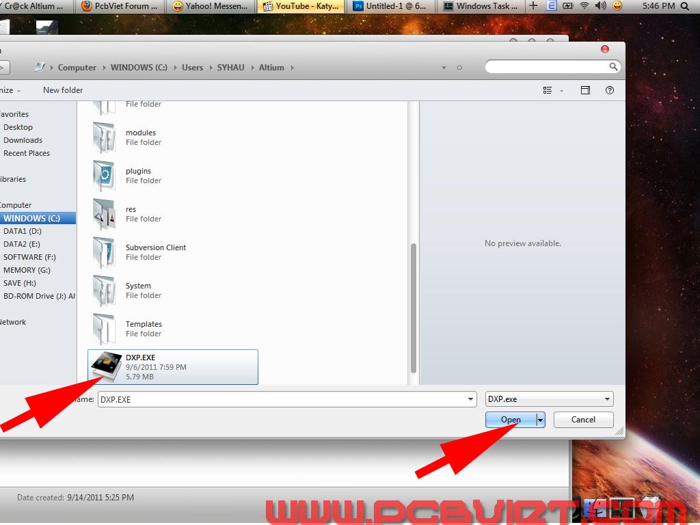The height and width of the screenshot is (525, 700).
Task: Switch to Untitled-1 Photoshop taskbar tab
Action: click(x=391, y=6)
